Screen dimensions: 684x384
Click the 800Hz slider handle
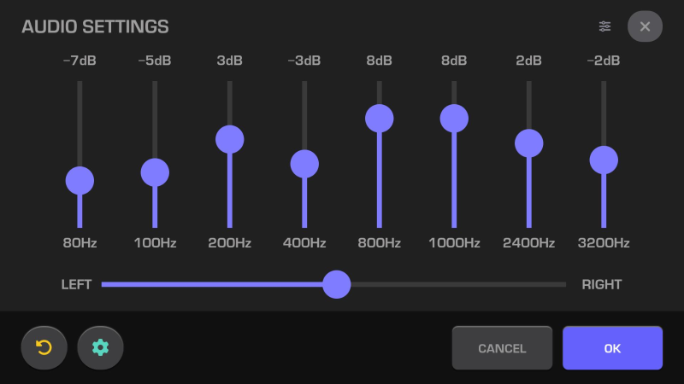pos(379,119)
